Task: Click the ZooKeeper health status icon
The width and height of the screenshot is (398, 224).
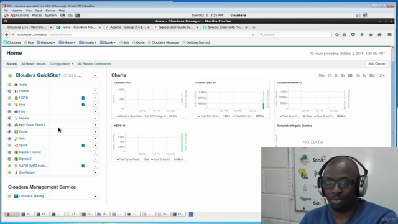Action: [x=10, y=172]
